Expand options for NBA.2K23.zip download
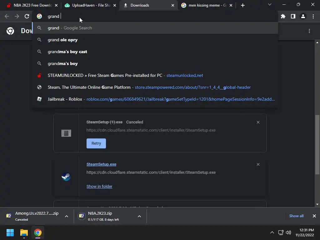Viewport: 320px width, 240px height. pyautogui.click(x=139, y=216)
